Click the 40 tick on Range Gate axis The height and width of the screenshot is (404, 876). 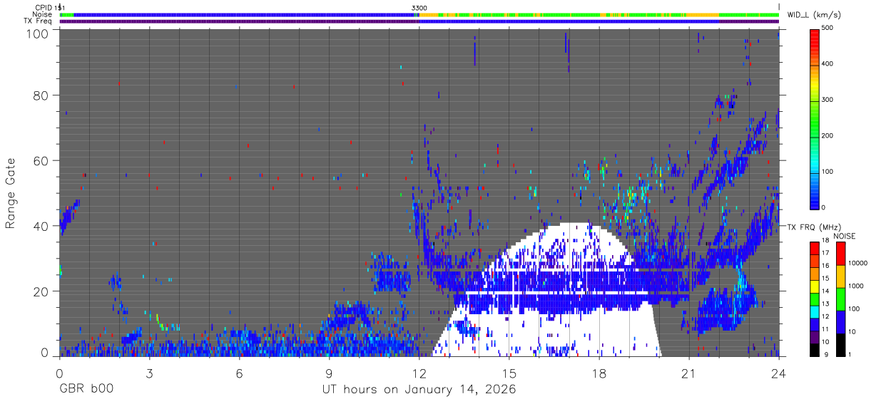point(41,226)
